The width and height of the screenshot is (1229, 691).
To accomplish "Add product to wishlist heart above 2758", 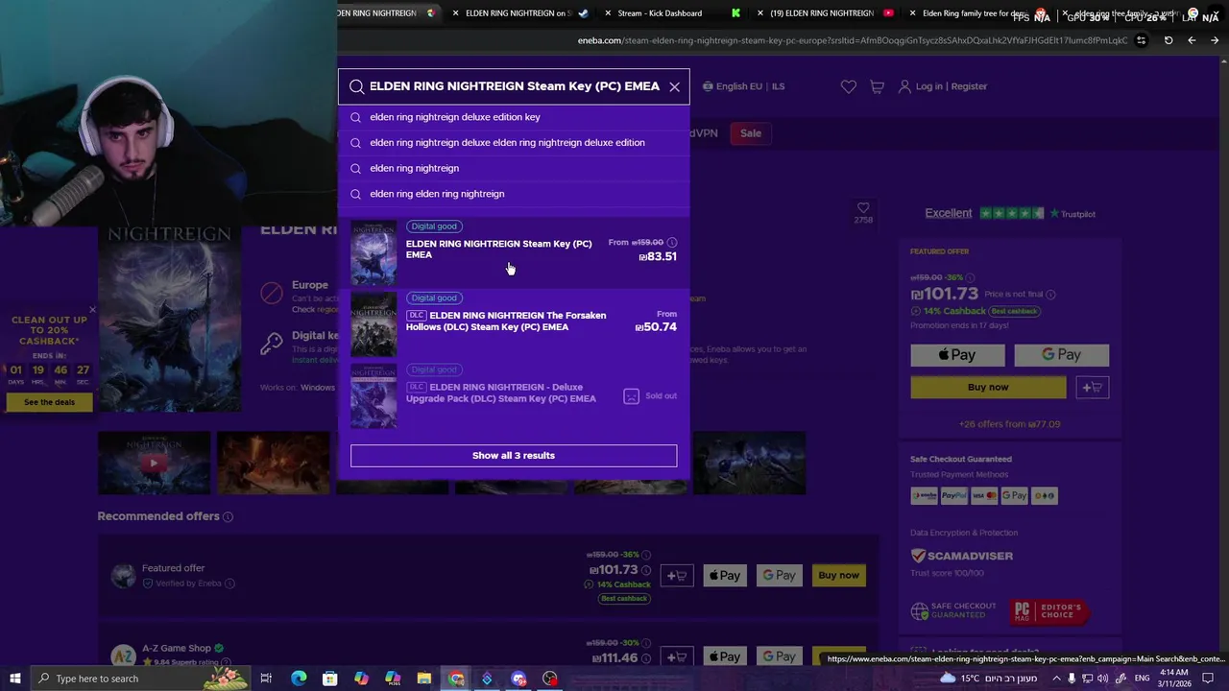I will (x=863, y=207).
